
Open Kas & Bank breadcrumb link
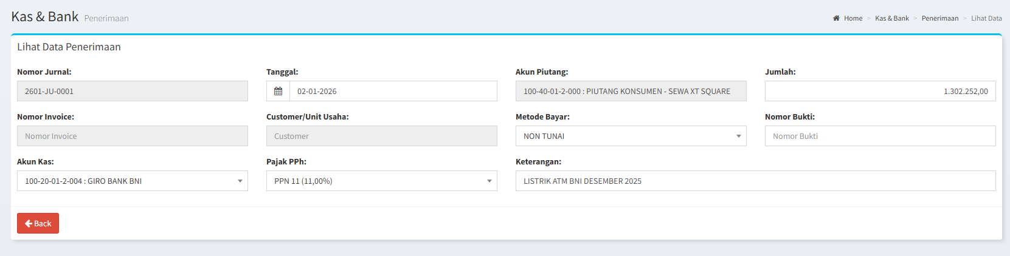pyautogui.click(x=891, y=18)
